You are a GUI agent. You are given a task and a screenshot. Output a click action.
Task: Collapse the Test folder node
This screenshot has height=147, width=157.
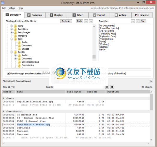click(x=11, y=39)
